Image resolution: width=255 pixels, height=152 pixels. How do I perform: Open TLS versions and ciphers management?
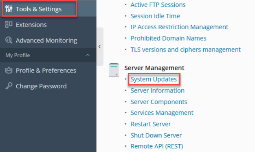186,49
